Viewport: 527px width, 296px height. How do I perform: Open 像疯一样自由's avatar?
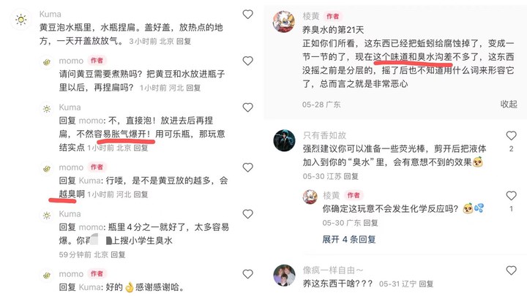click(284, 276)
